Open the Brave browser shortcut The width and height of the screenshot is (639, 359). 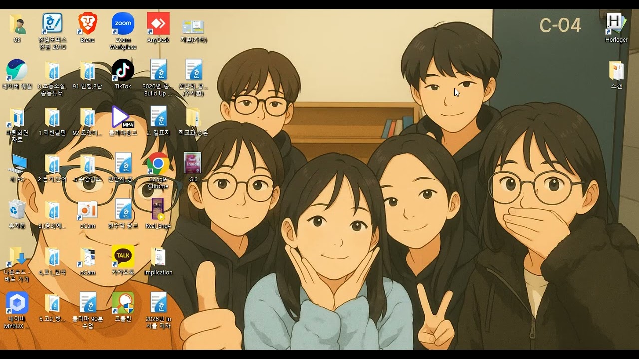tap(87, 28)
